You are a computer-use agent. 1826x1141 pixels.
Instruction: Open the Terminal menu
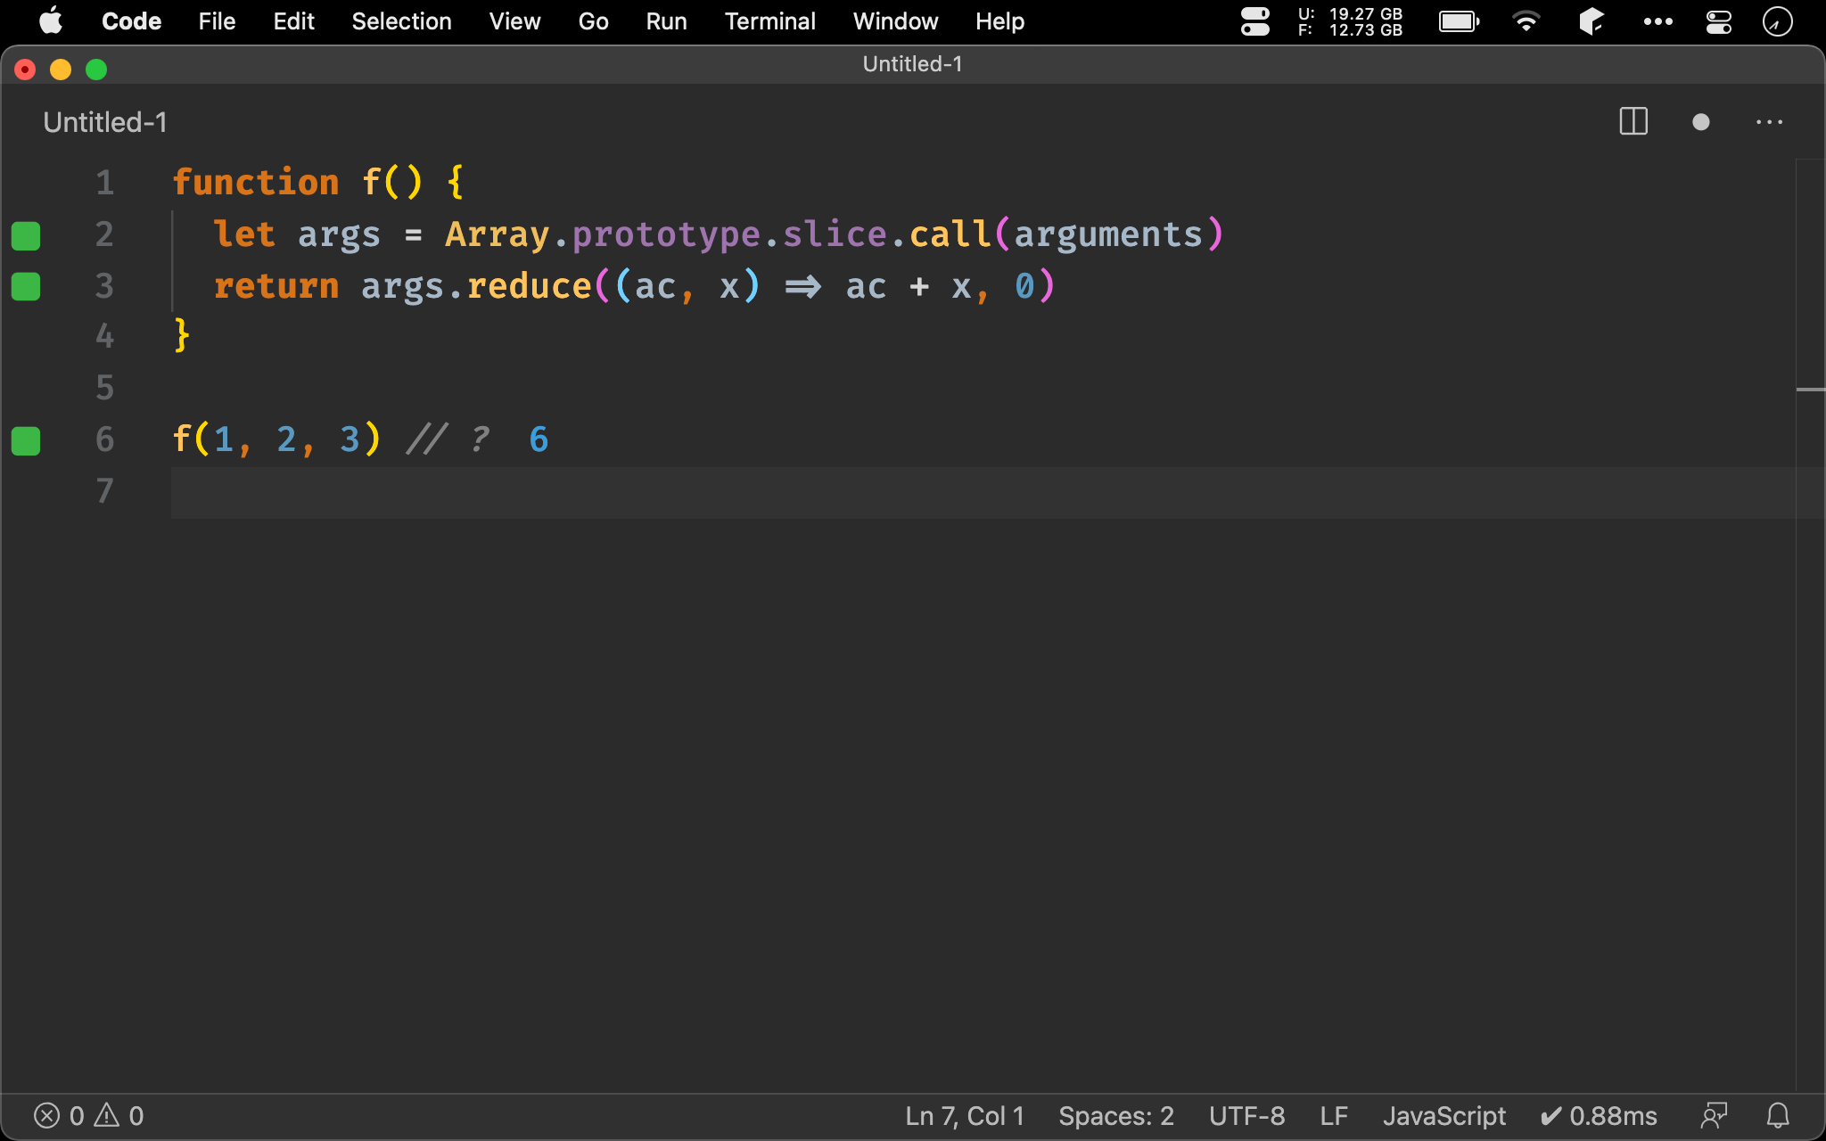point(769,21)
